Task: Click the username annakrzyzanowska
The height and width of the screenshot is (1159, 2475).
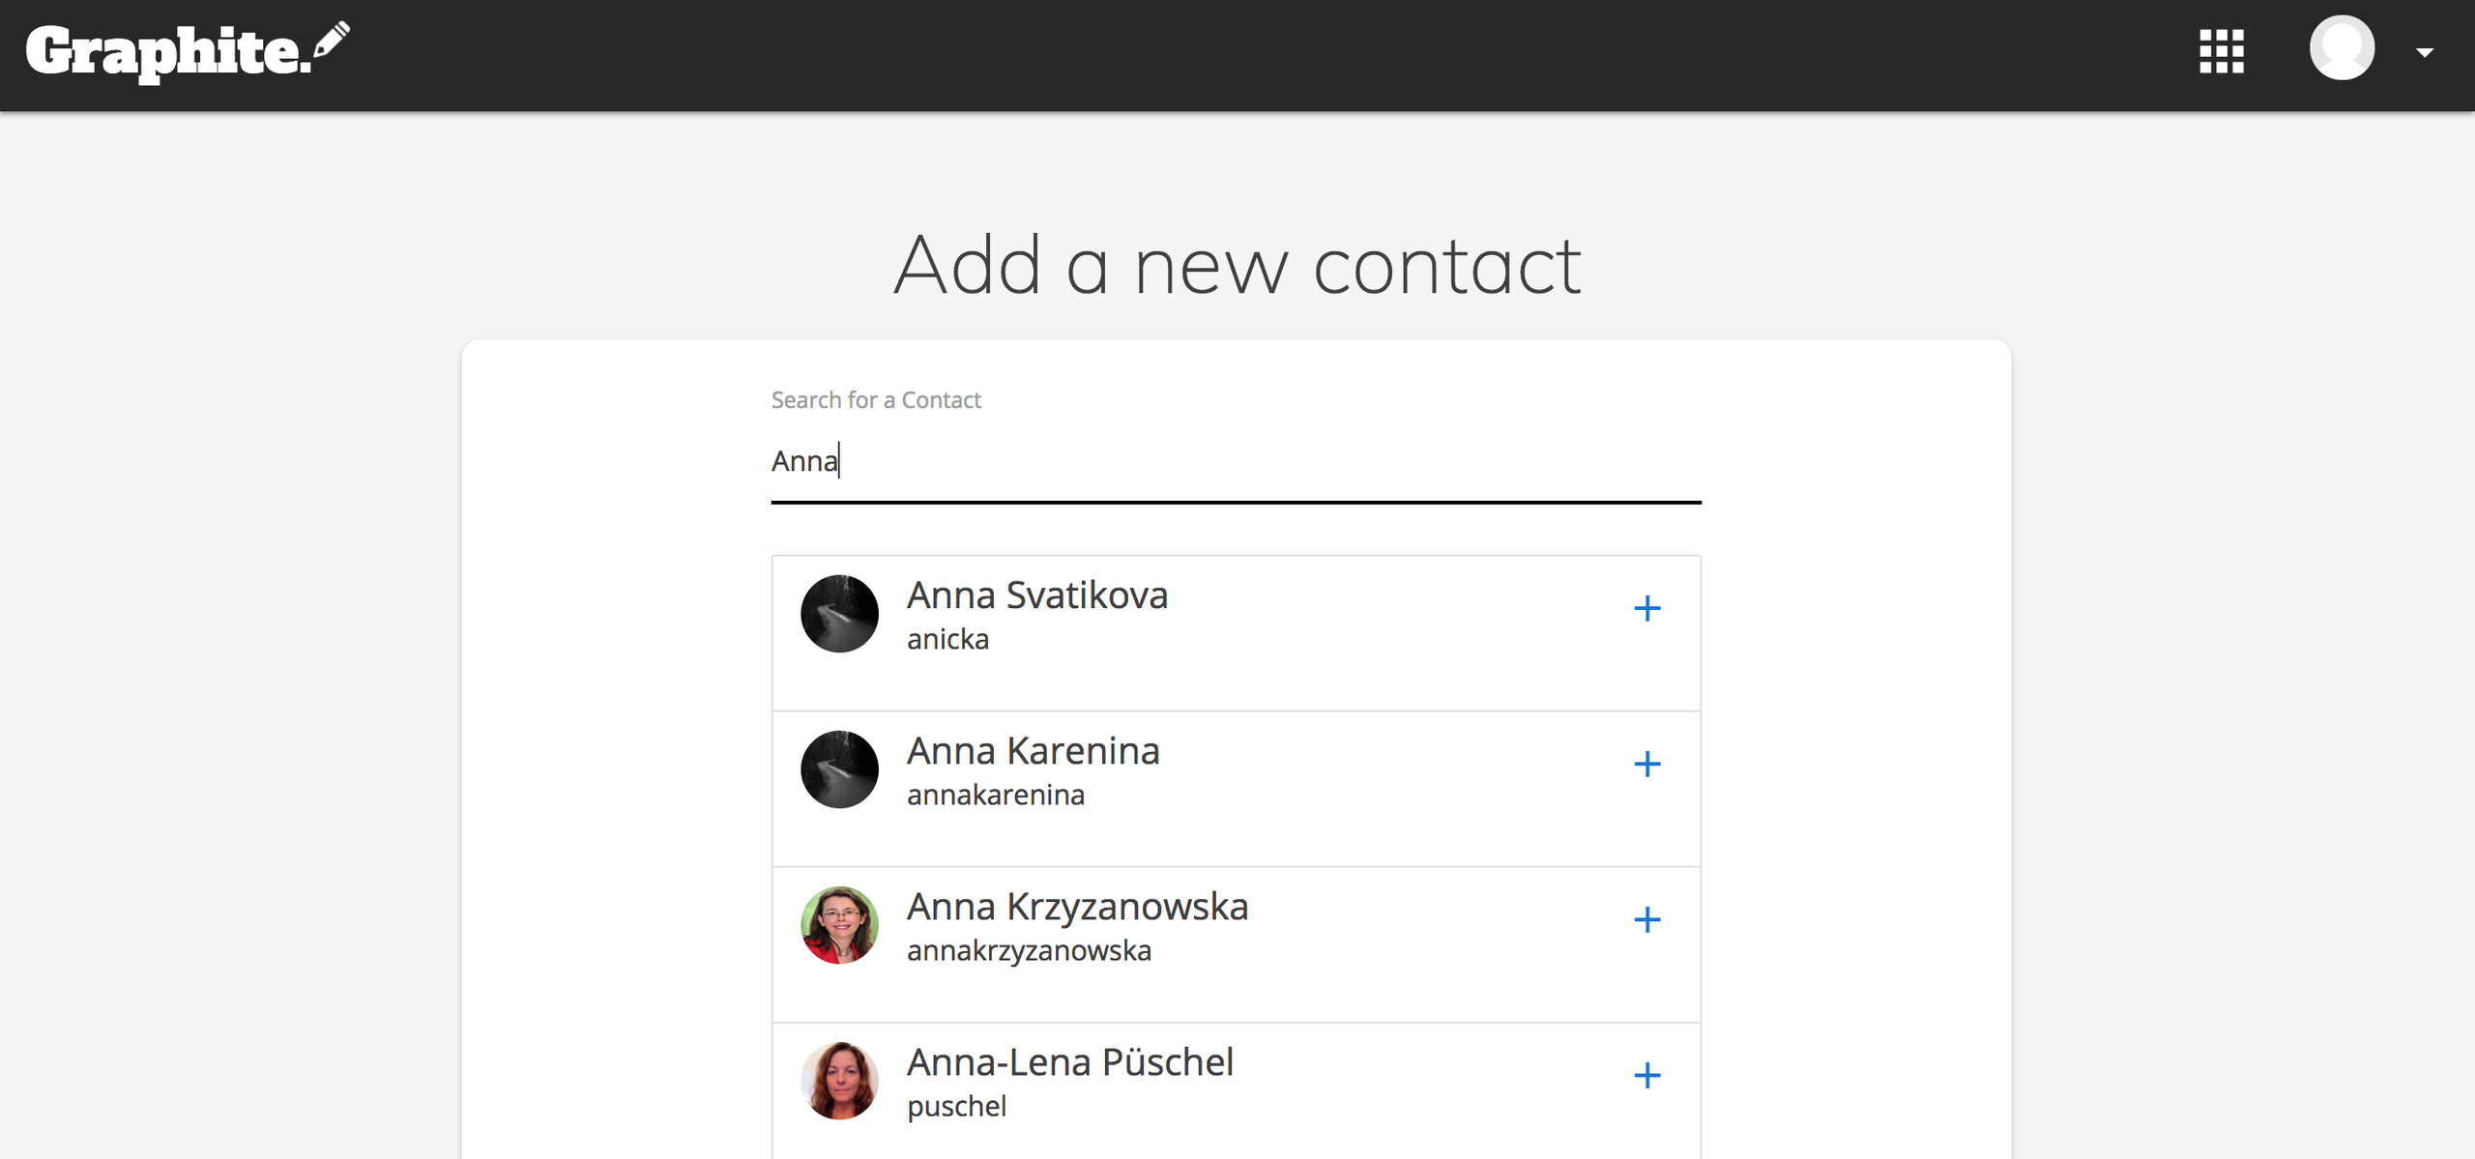Action: point(1029,951)
